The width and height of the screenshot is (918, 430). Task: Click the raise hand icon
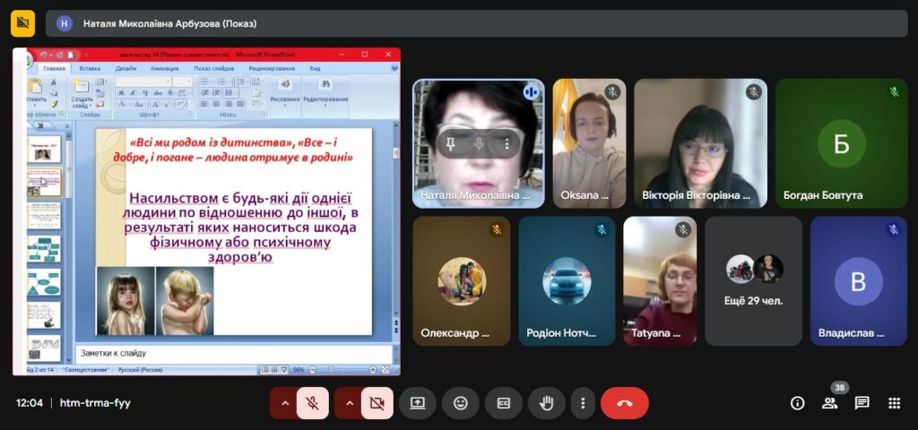click(x=546, y=403)
